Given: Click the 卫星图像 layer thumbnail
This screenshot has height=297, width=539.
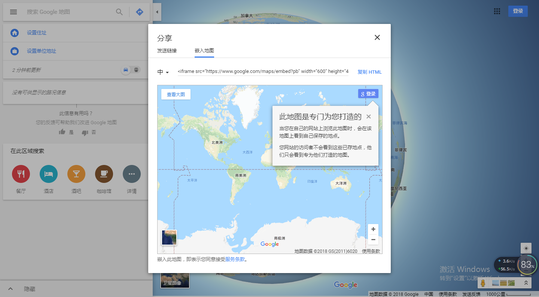Looking at the screenshot, I should 175,281.
